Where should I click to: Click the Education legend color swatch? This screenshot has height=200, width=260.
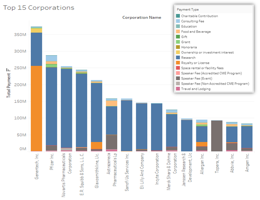178,26
